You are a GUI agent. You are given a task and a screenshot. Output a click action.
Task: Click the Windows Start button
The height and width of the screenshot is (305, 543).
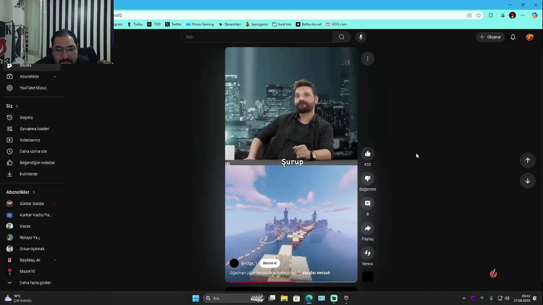coord(196,298)
